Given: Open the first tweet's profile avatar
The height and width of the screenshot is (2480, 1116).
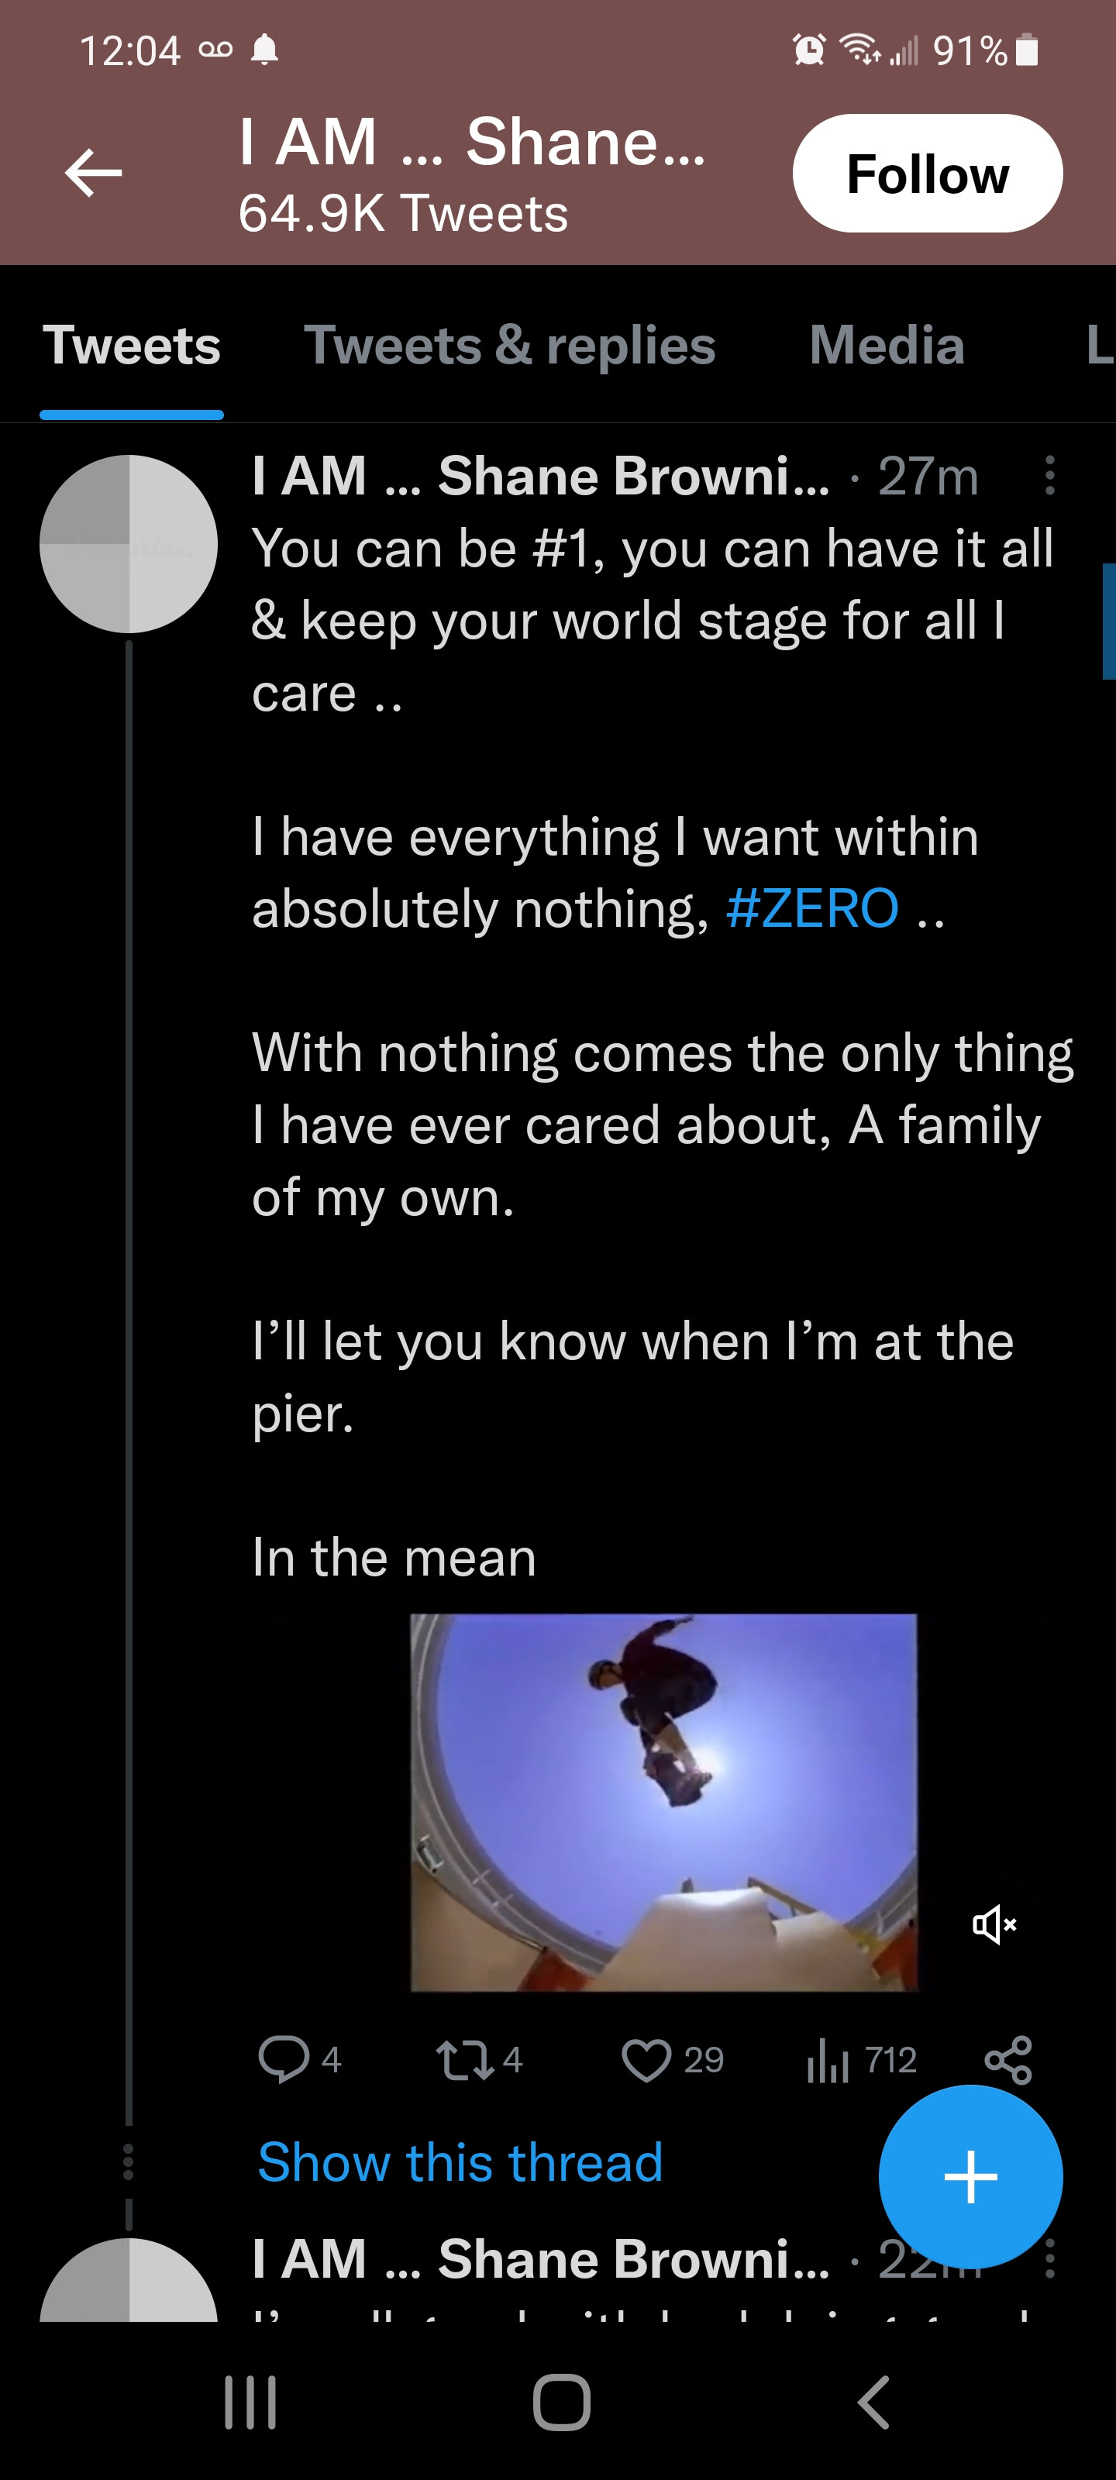Looking at the screenshot, I should [128, 544].
